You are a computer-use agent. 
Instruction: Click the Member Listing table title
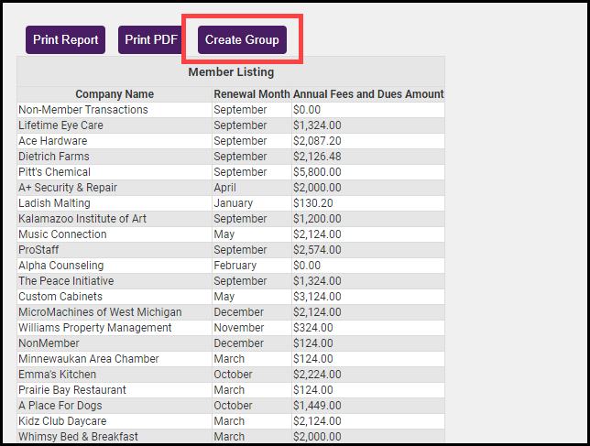(231, 71)
